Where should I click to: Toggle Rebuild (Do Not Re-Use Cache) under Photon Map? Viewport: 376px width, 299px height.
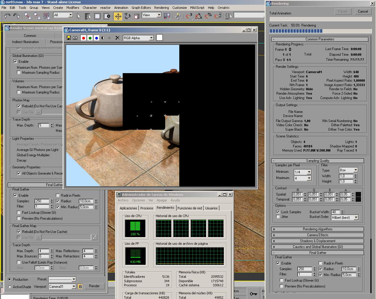(x=19, y=106)
